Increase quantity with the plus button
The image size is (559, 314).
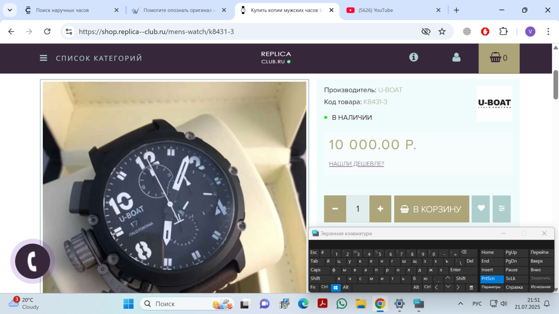coord(380,209)
